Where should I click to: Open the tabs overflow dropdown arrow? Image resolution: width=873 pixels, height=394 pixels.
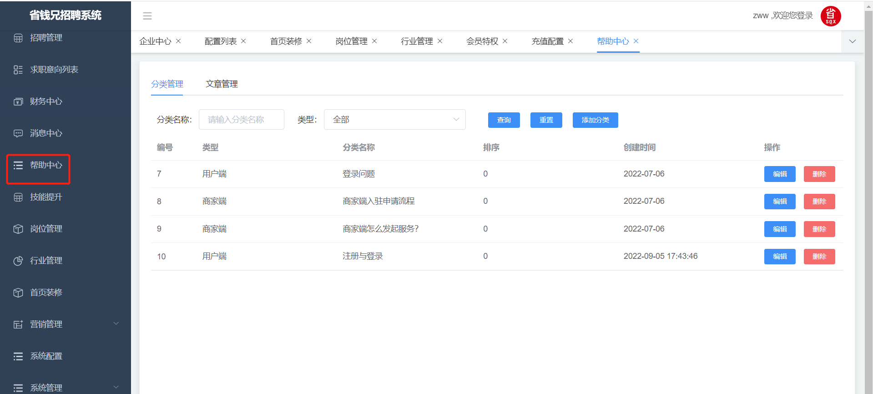pos(852,41)
